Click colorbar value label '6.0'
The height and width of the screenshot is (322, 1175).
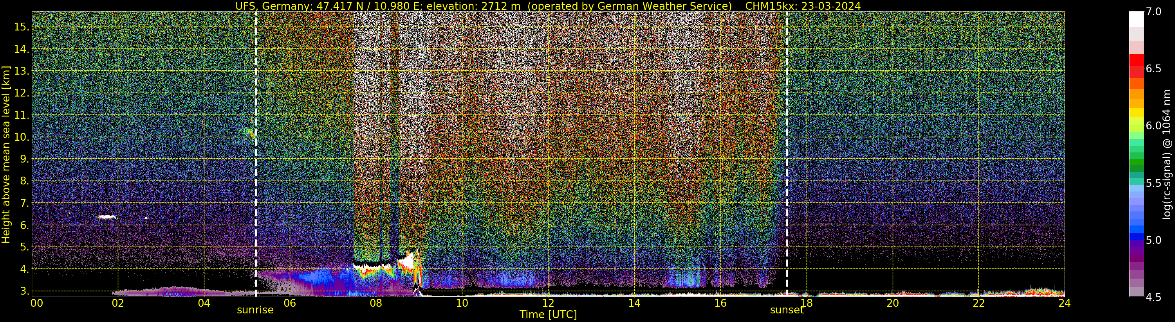pyautogui.click(x=1153, y=126)
